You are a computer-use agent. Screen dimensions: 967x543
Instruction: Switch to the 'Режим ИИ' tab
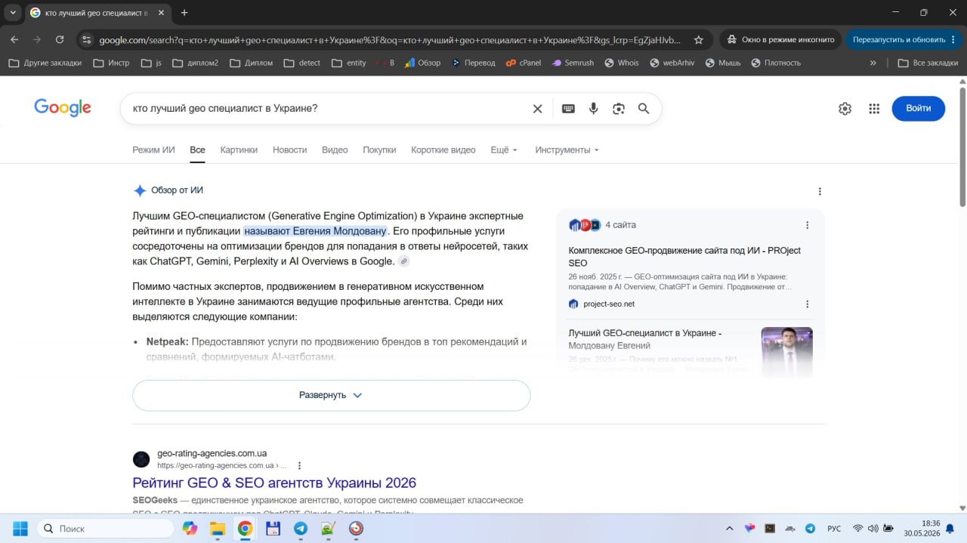pyautogui.click(x=153, y=150)
